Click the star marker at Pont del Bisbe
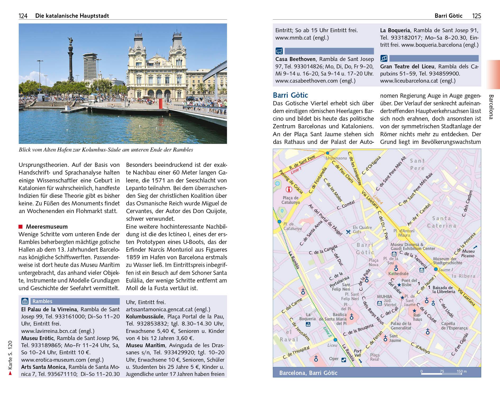 pyautogui.click(x=399, y=285)
